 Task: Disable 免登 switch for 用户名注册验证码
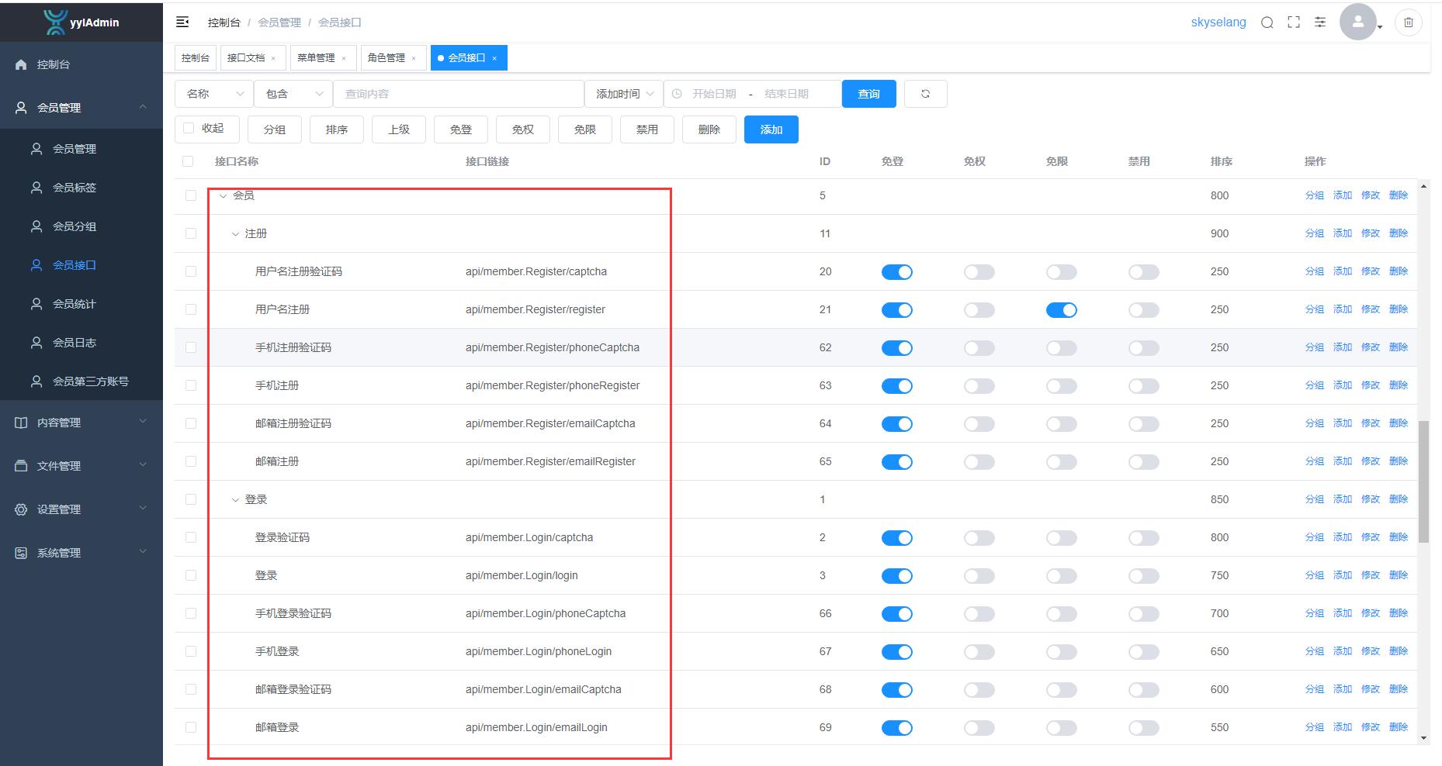[x=896, y=272]
